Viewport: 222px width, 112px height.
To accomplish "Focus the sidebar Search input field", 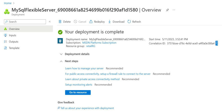I will coord(25,22).
